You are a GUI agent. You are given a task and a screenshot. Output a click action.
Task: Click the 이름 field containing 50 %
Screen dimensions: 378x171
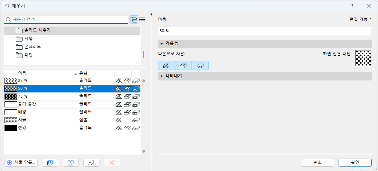(265, 31)
